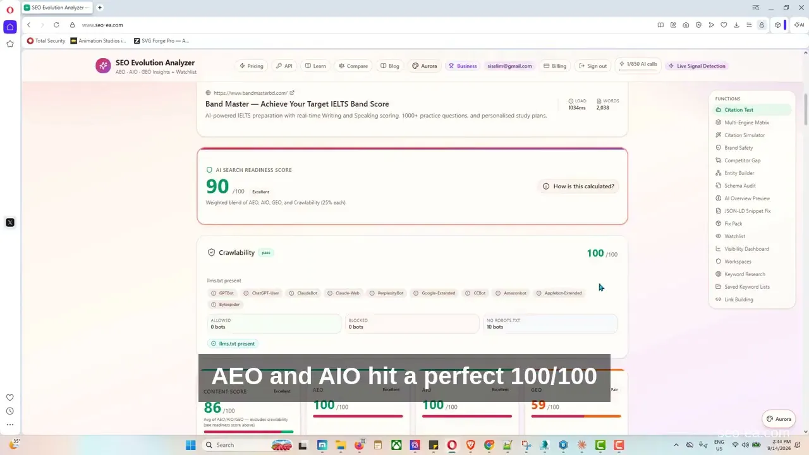
Task: Open the Opera search tabs button
Action: click(756, 8)
